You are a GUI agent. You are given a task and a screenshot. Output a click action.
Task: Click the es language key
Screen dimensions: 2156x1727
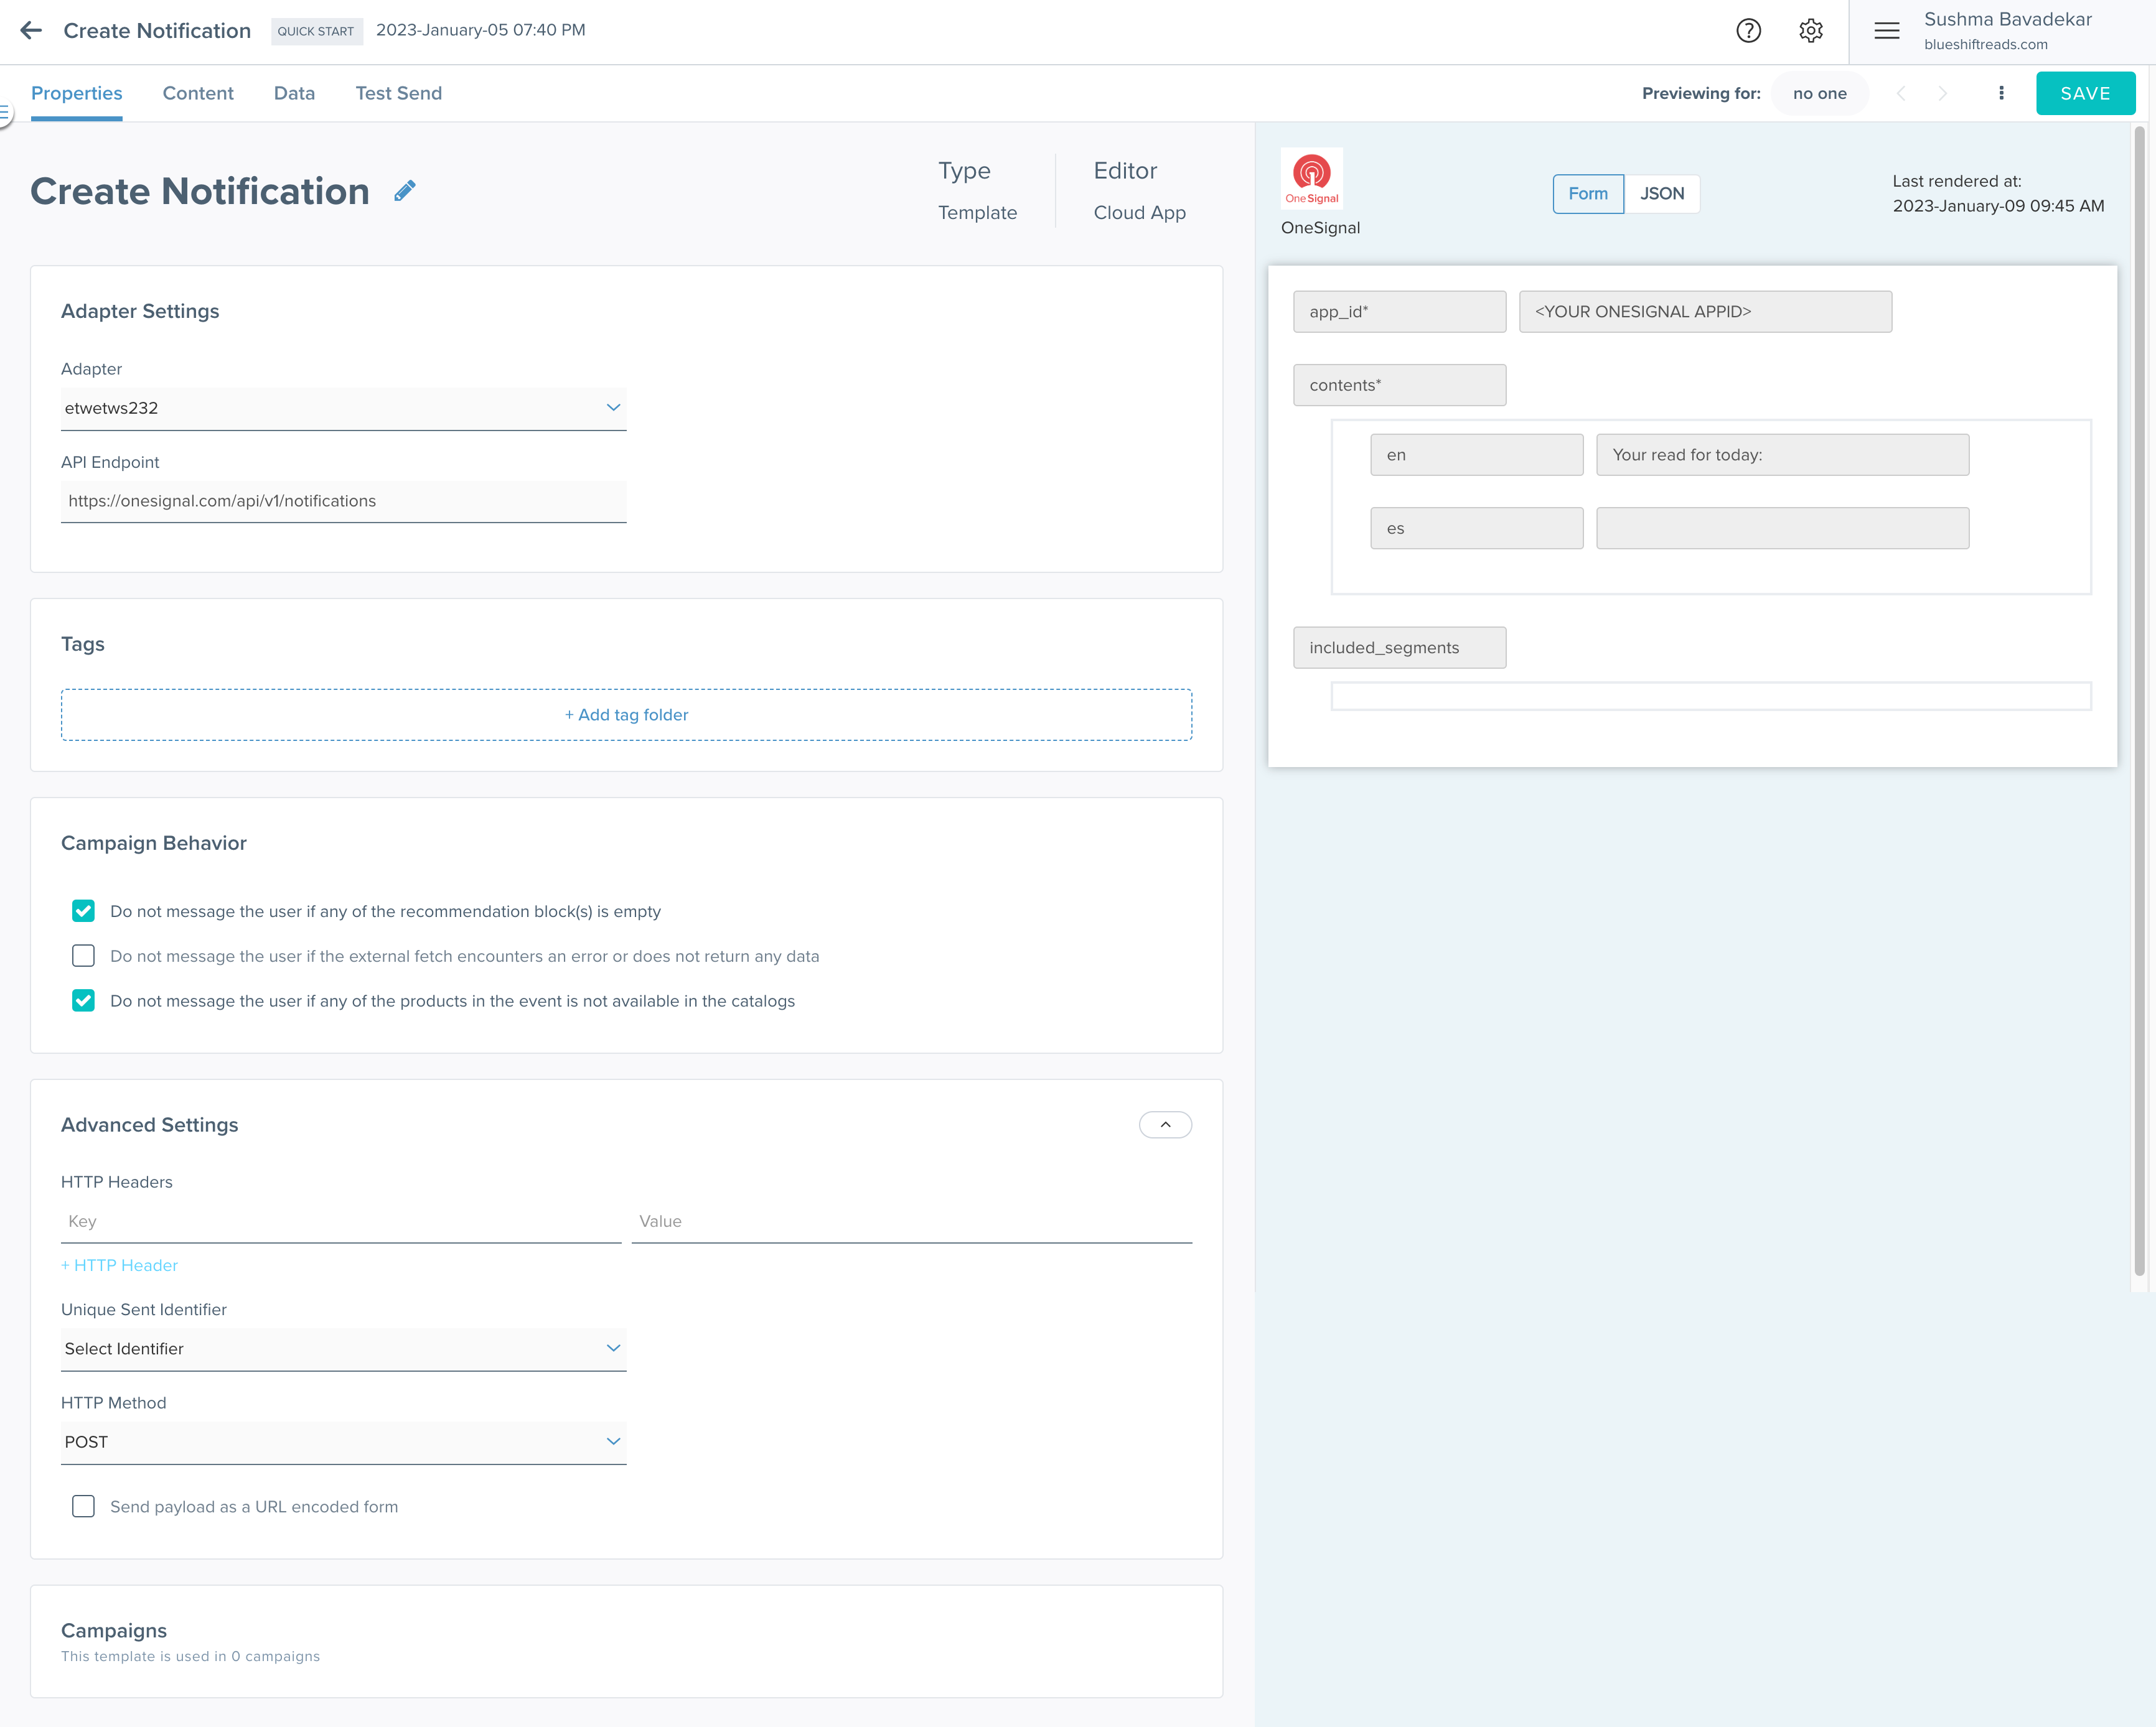1476,528
